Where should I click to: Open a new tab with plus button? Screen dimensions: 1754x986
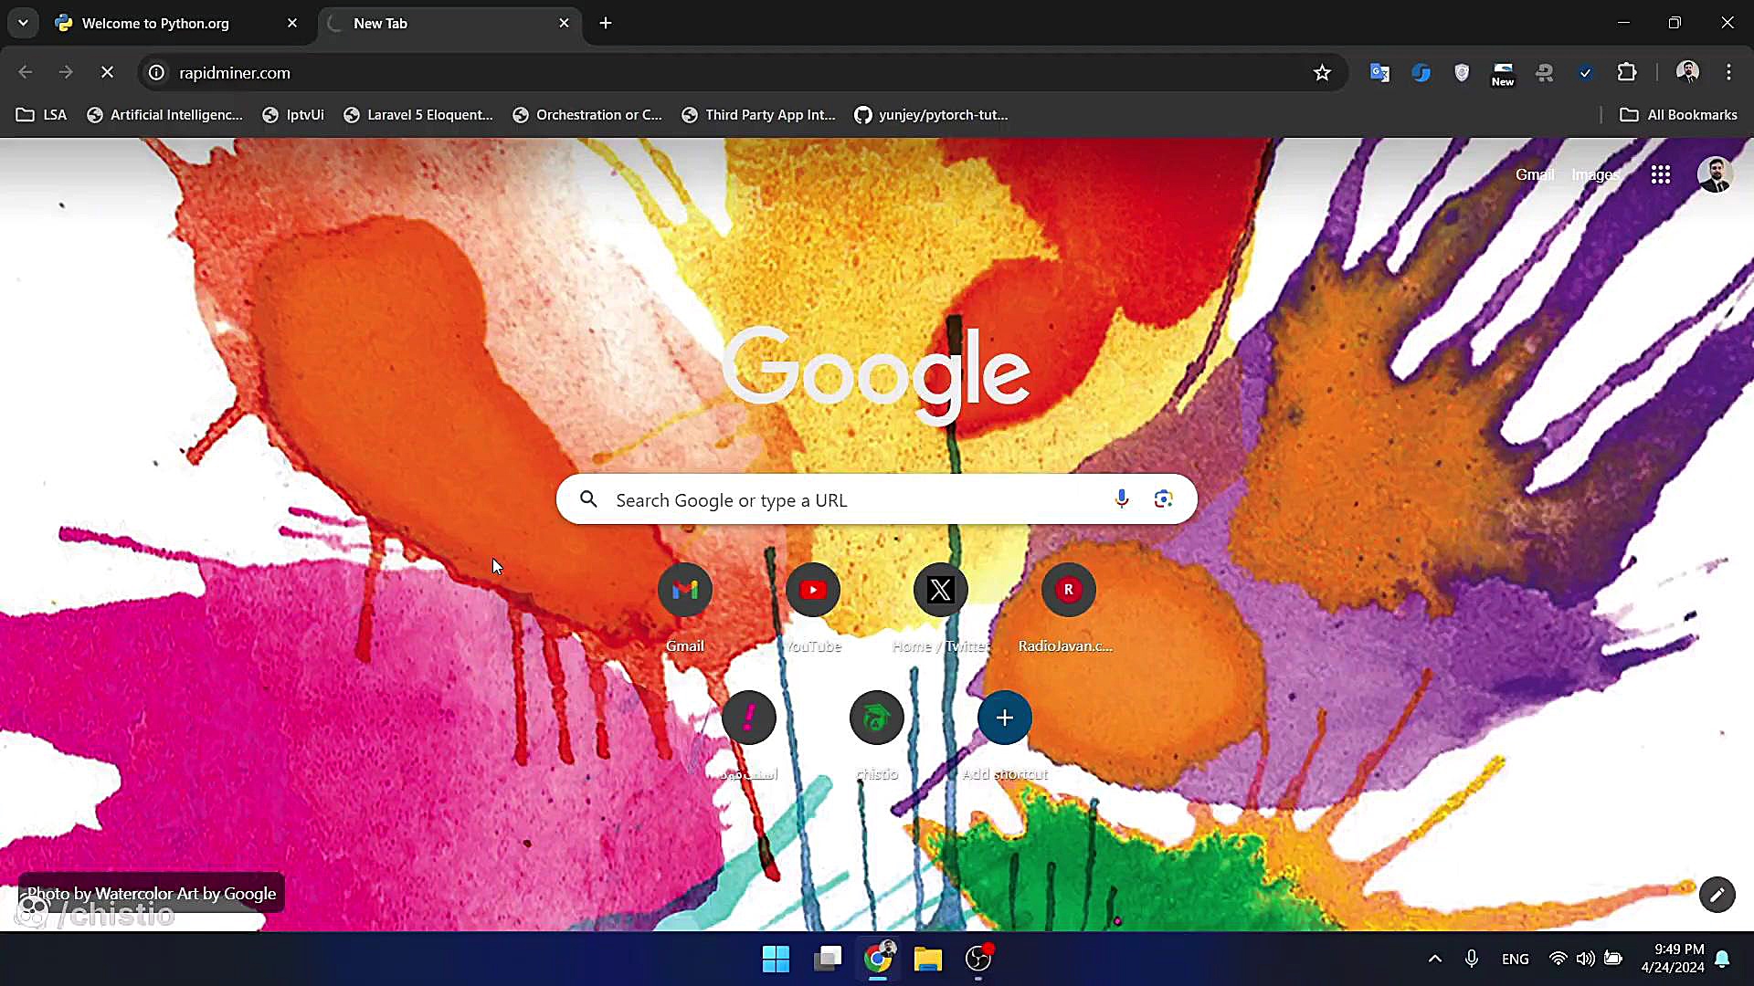606,24
